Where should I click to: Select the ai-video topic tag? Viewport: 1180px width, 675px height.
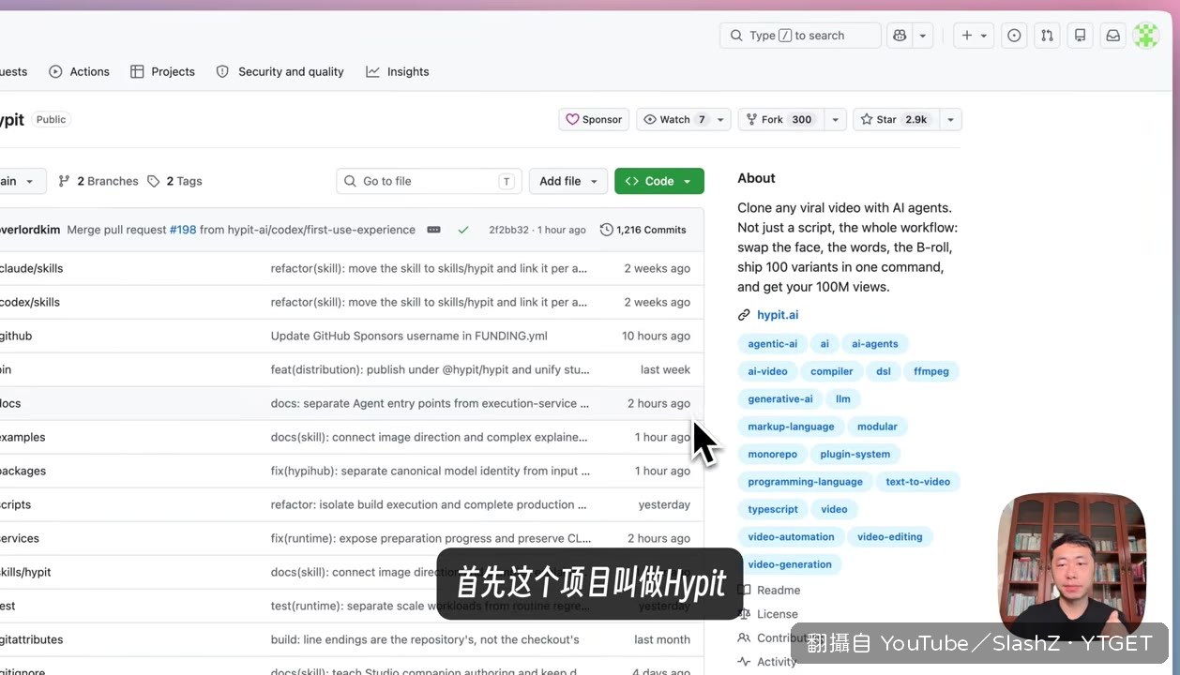click(767, 371)
